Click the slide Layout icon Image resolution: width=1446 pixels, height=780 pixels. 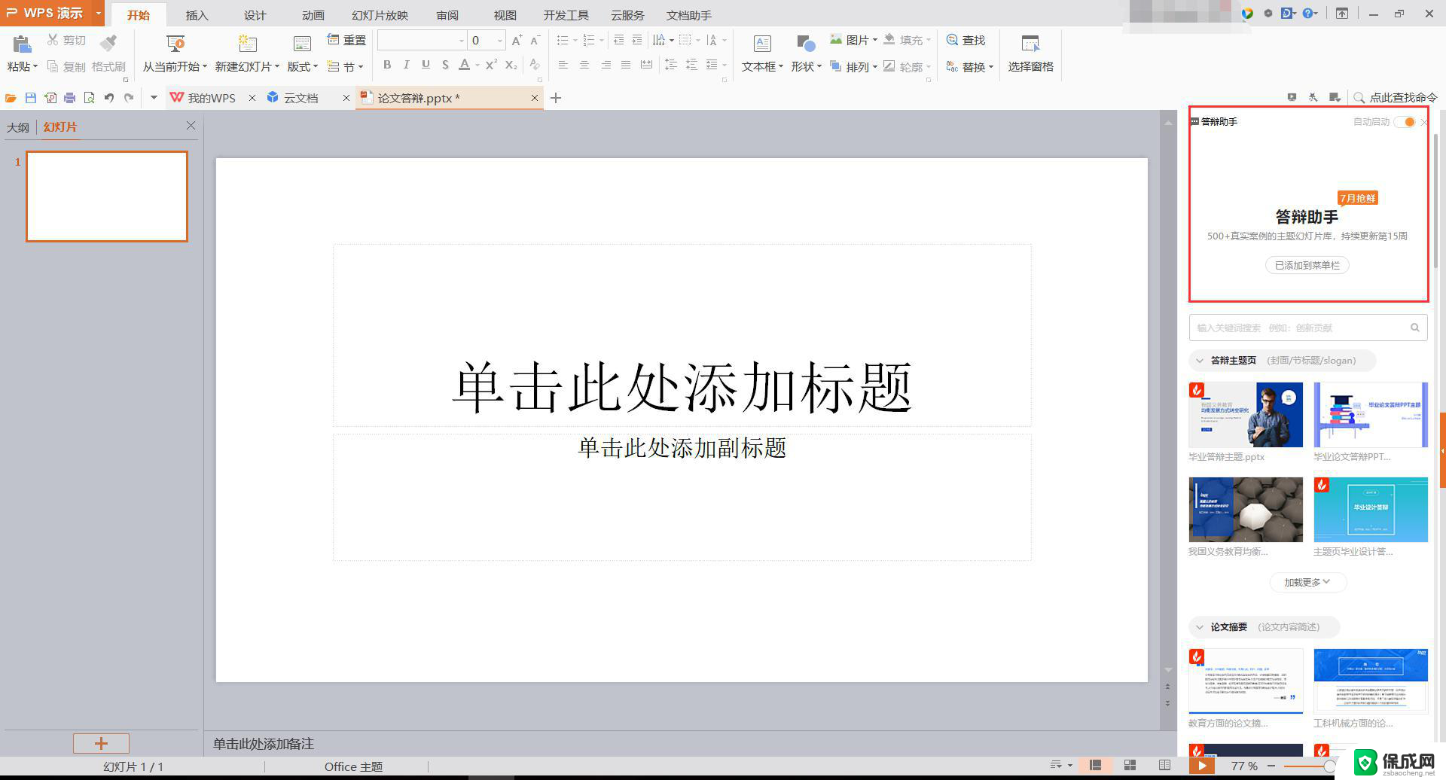click(x=302, y=44)
